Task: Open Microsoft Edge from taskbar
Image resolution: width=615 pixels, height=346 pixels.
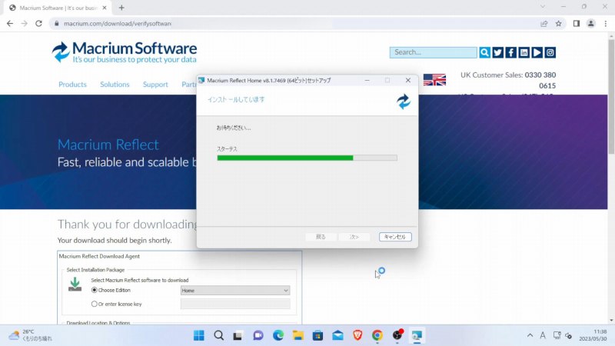Action: click(x=278, y=335)
